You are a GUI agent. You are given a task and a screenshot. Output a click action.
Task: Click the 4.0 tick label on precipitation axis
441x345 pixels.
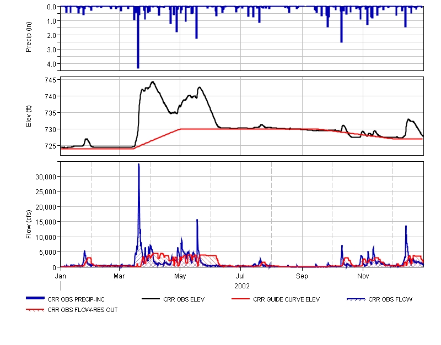tap(52, 64)
